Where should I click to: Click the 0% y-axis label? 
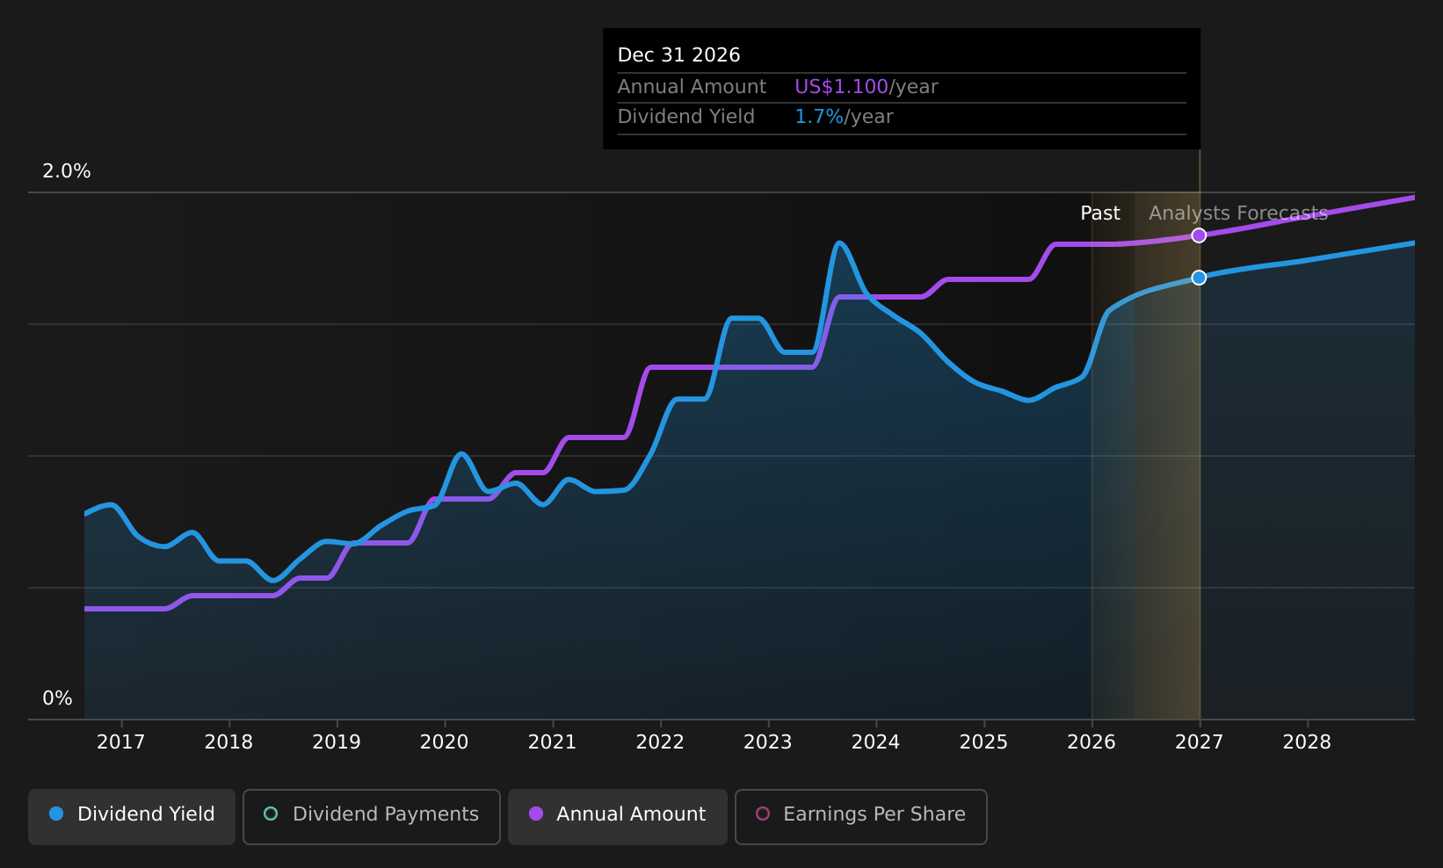click(x=58, y=698)
